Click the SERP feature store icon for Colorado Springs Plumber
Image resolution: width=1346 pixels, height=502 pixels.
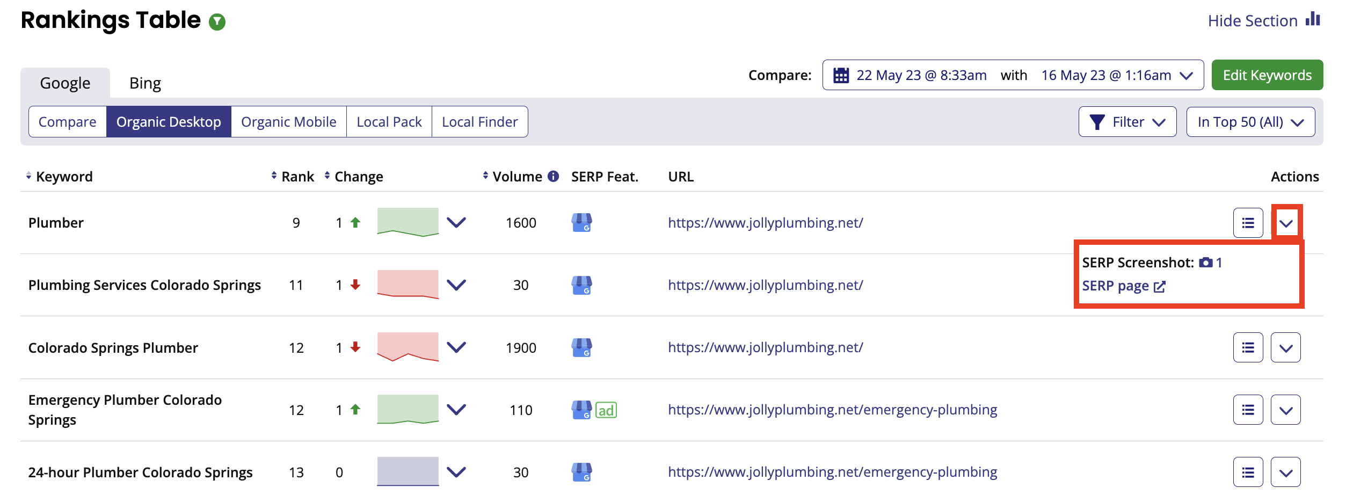click(x=581, y=347)
